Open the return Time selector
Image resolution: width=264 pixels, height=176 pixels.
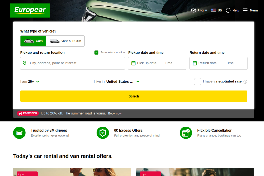235,63
